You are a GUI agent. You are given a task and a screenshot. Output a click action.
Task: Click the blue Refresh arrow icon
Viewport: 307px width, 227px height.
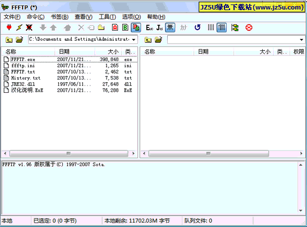pyautogui.click(x=198, y=27)
